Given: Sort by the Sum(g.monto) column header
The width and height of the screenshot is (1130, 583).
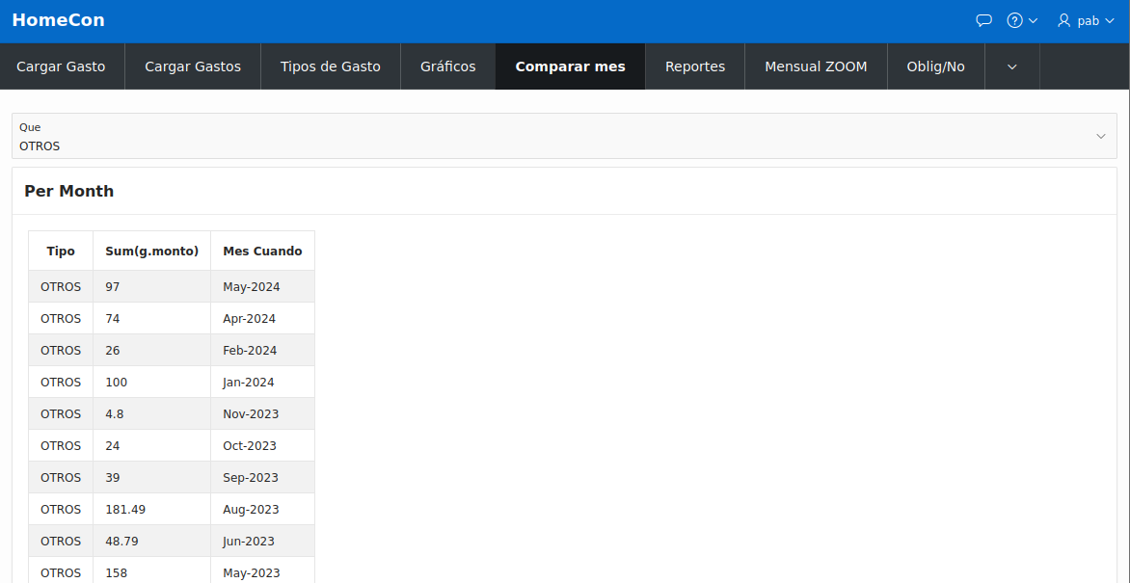Looking at the screenshot, I should (x=151, y=251).
